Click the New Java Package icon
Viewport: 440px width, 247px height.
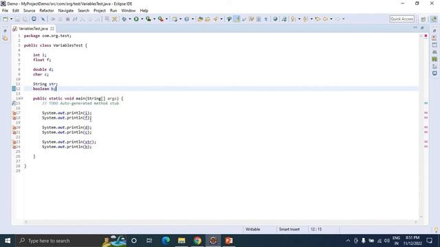(175, 19)
